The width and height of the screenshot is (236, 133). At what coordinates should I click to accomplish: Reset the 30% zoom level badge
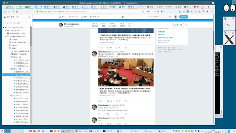tap(148, 11)
